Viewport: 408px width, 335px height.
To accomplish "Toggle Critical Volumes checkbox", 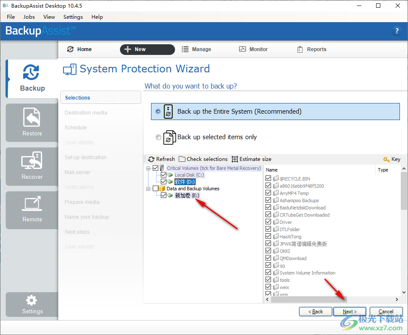I will (x=156, y=168).
